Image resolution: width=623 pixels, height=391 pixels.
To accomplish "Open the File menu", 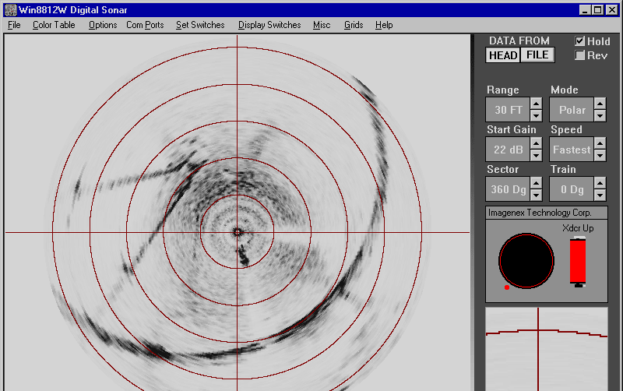I will tap(14, 25).
